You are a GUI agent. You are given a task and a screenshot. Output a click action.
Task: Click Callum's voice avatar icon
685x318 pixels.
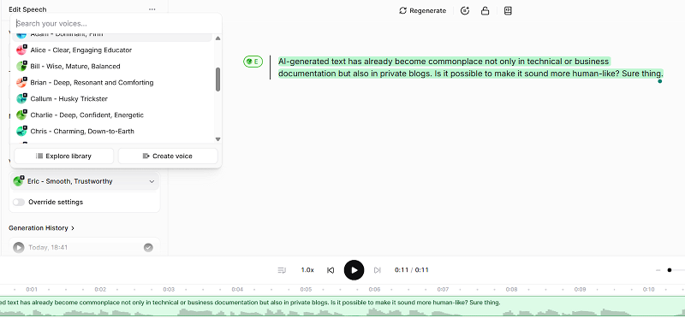pyautogui.click(x=21, y=98)
